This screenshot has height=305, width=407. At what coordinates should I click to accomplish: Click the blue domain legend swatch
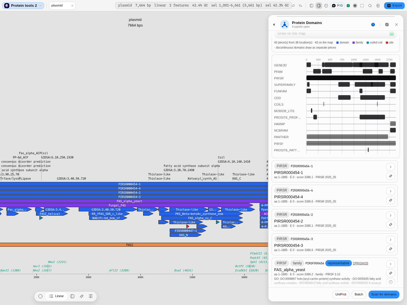pyautogui.click(x=337, y=43)
